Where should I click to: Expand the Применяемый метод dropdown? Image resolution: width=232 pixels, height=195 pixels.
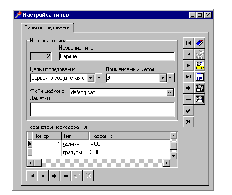coord(162,78)
